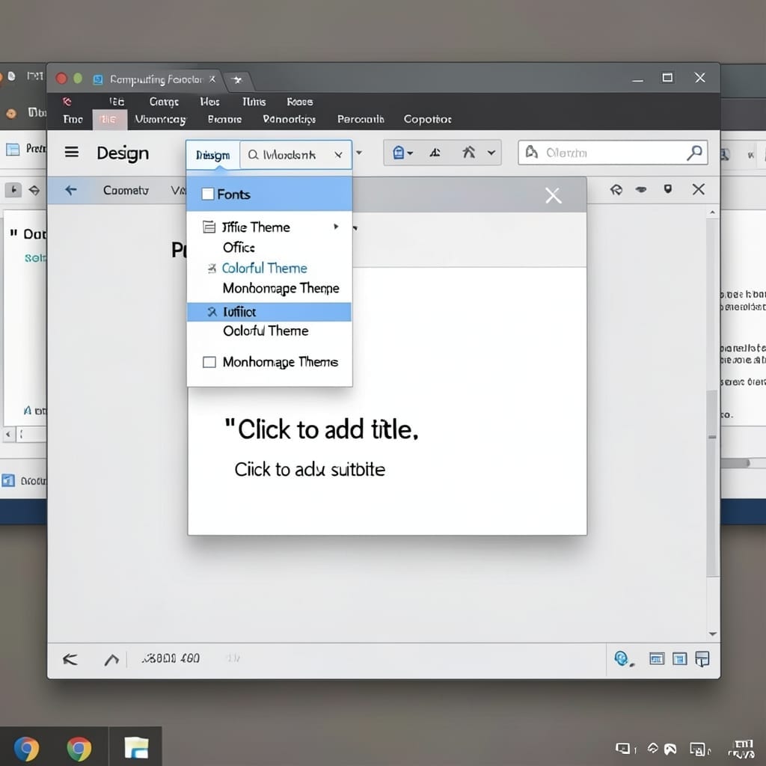Select the highlighted Iofiict entry

coord(269,312)
